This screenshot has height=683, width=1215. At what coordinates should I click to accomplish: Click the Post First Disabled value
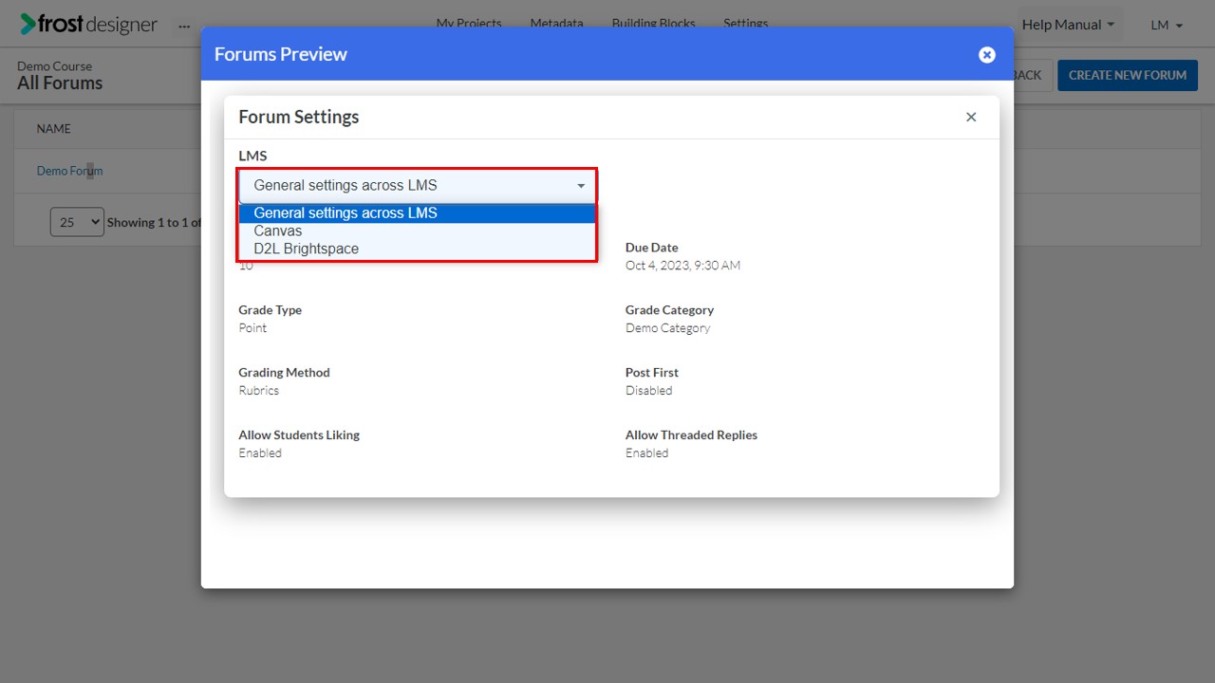click(648, 391)
